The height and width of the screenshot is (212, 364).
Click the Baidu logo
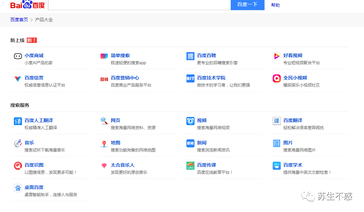[28, 5]
